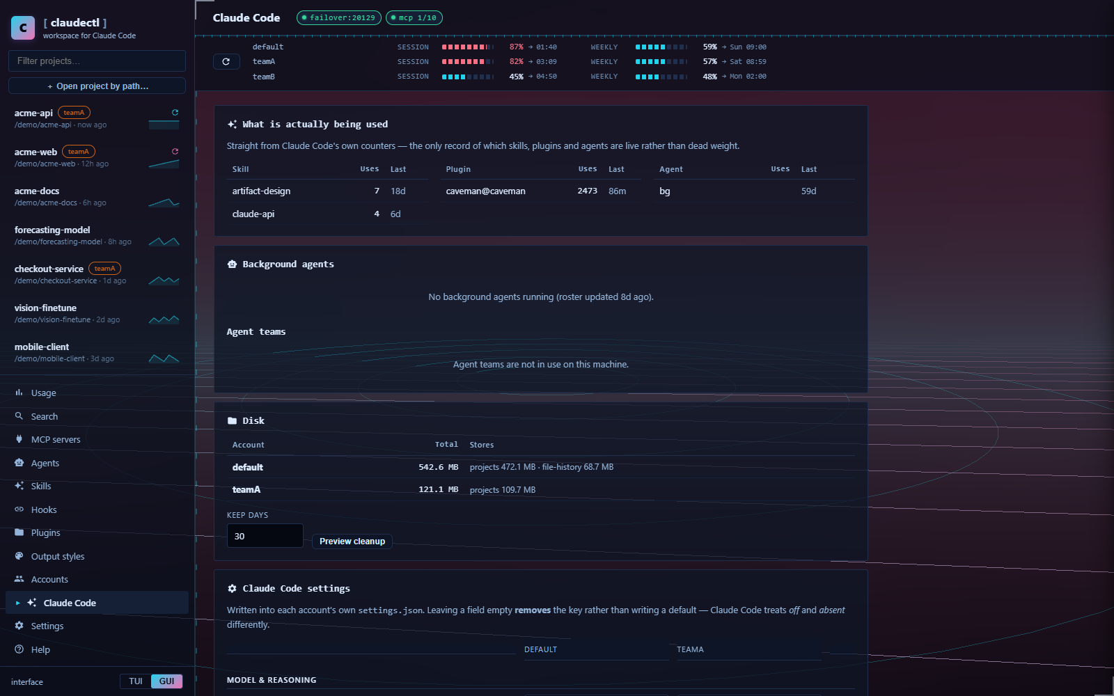1114x696 pixels.
Task: Click the 121.1 MB total value
Action: [439, 490]
